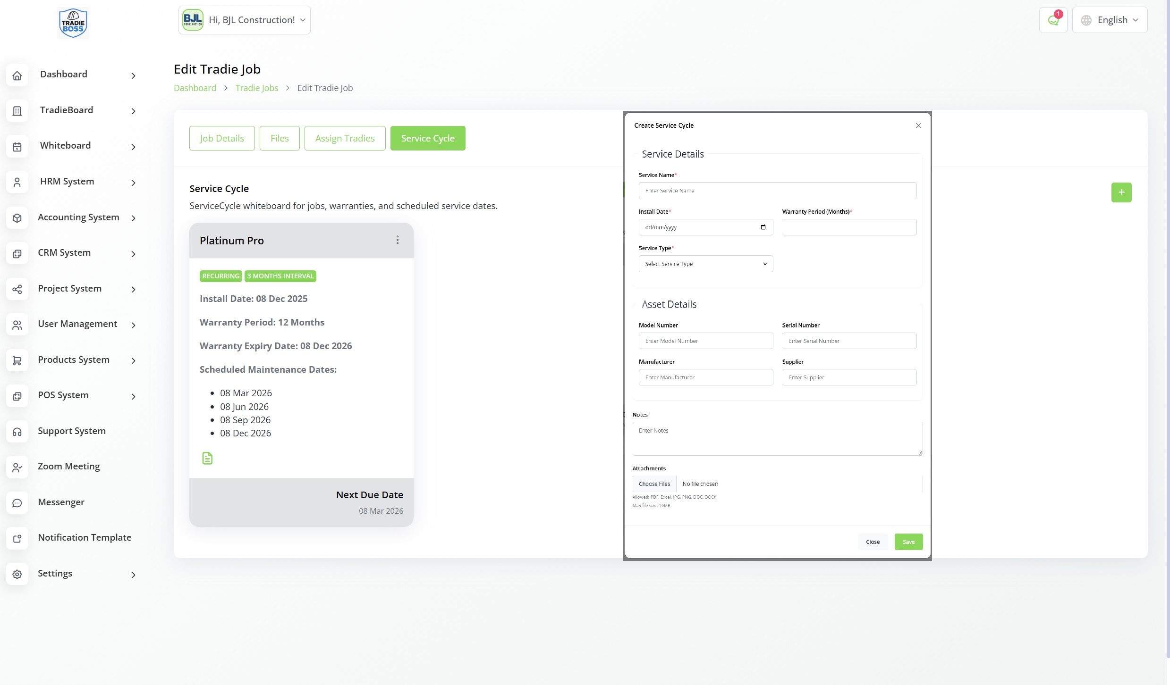Open the Select Service Type dropdown
The width and height of the screenshot is (1170, 685).
(705, 264)
